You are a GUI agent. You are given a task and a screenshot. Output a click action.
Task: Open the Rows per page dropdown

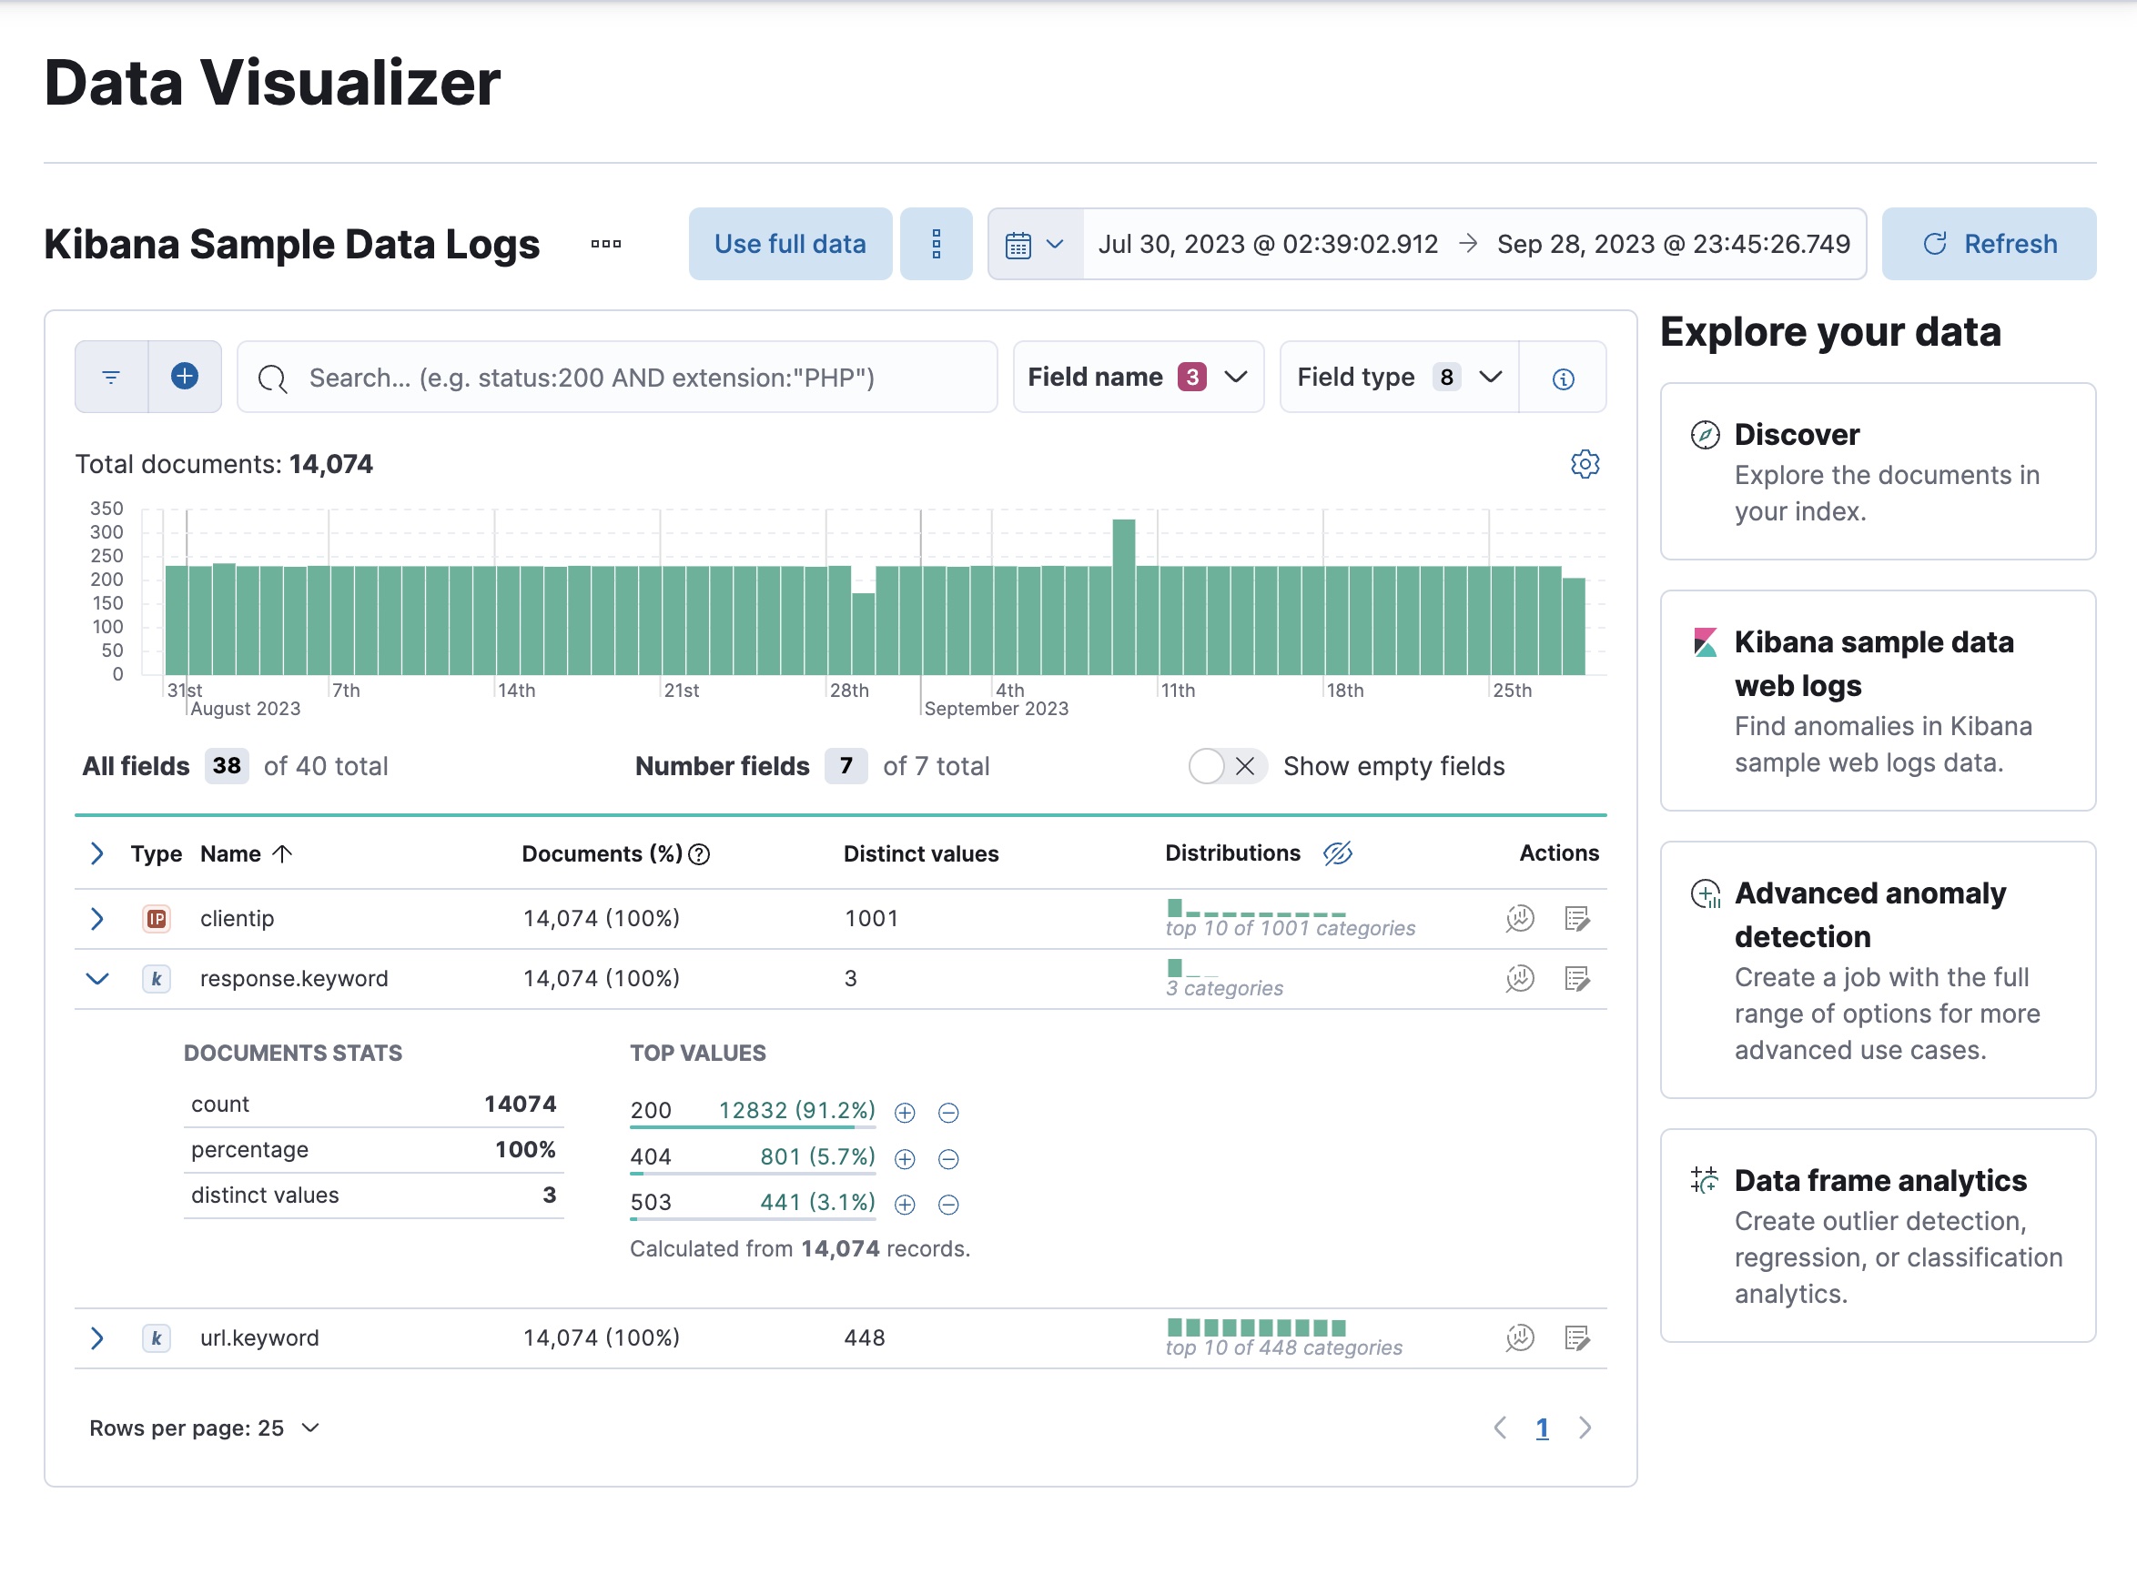point(203,1428)
